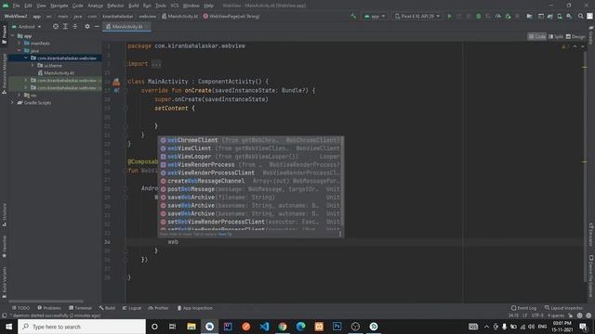This screenshot has height=334, width=595.
Task: Open the Android project view dropdown
Action: (27, 27)
